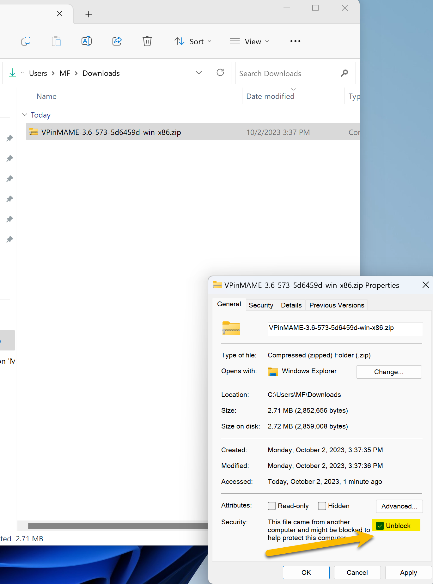Click the Created date value

(325, 450)
